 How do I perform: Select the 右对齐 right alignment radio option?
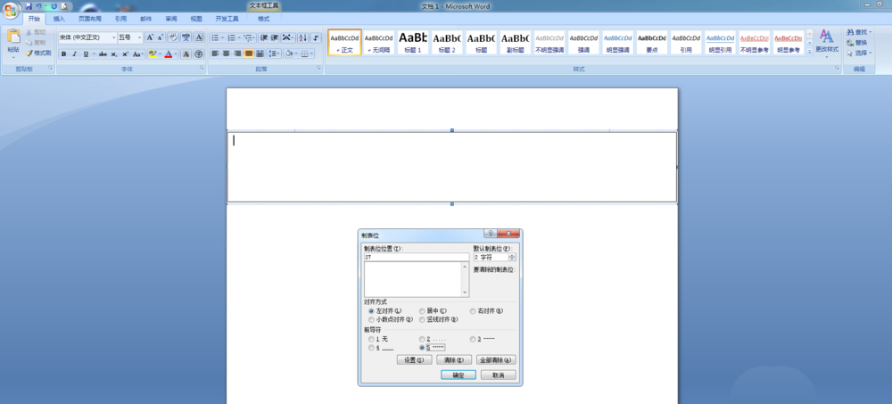473,310
